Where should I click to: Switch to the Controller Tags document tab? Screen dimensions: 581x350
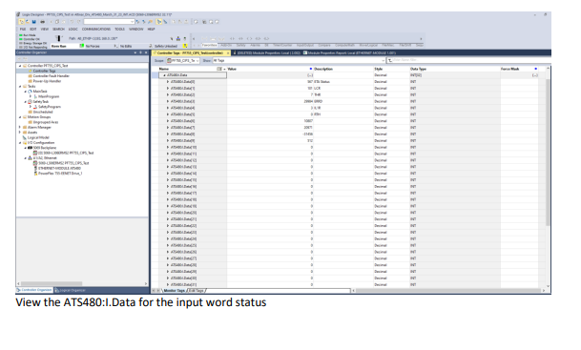[191, 53]
